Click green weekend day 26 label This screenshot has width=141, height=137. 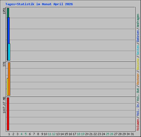(112, 134)
